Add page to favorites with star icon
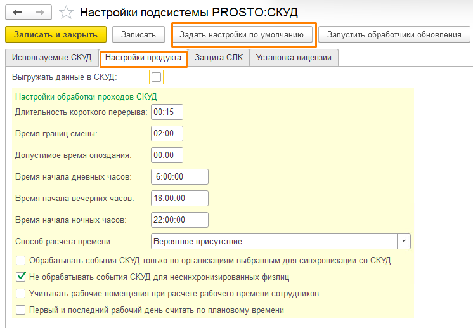This screenshot has height=328, width=473. point(65,13)
